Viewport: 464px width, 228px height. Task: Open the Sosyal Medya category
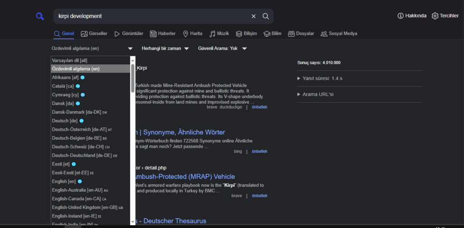tap(339, 33)
